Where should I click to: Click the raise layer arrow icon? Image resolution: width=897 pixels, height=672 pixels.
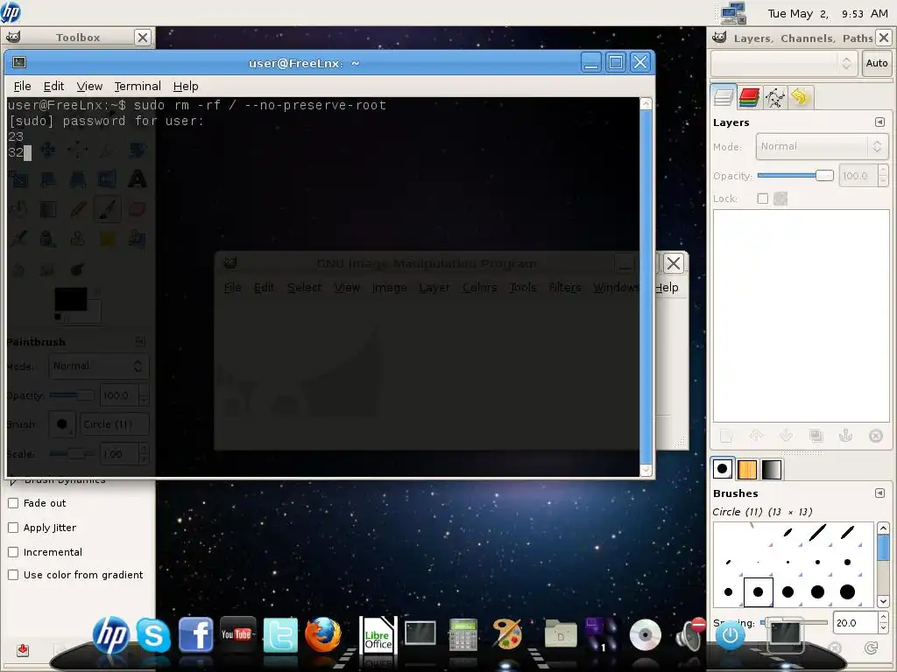[x=756, y=436]
